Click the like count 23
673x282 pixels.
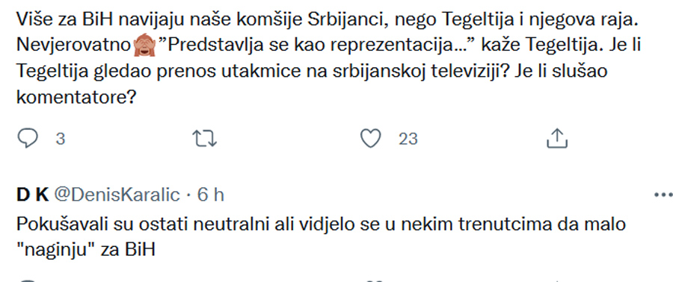(408, 140)
